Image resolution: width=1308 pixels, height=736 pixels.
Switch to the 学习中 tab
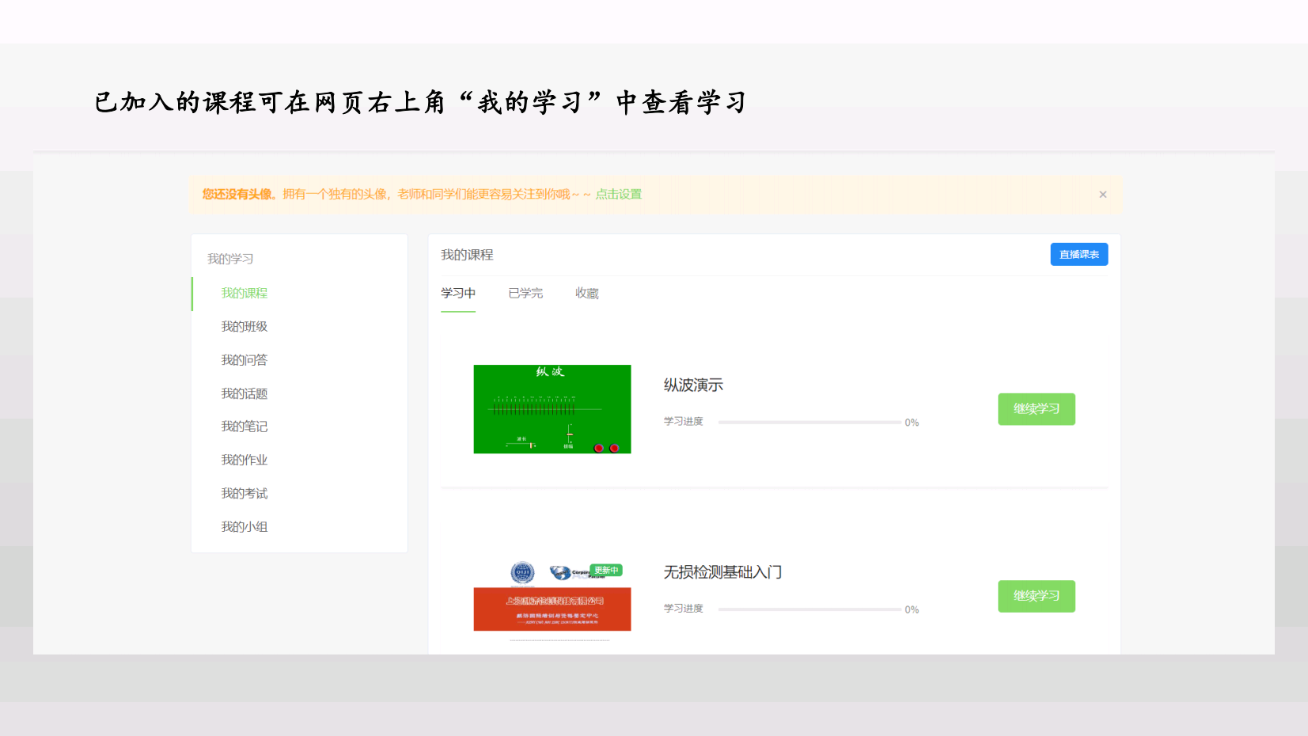pyautogui.click(x=458, y=294)
